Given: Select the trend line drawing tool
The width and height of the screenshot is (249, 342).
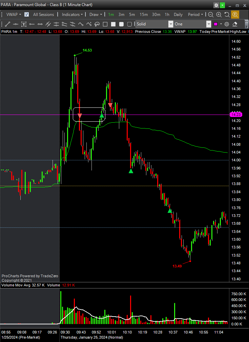Looking at the screenshot, I should coord(7,24).
